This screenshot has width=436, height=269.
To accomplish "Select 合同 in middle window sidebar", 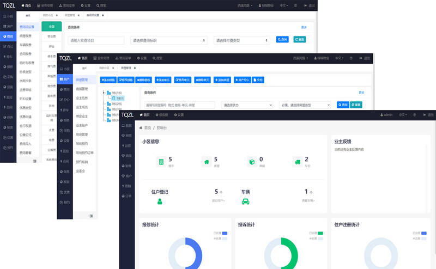I will click(x=65, y=161).
